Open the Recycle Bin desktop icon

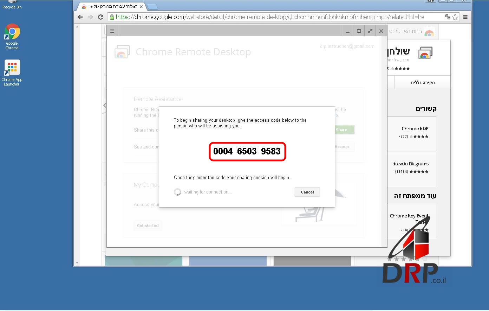click(12, 5)
